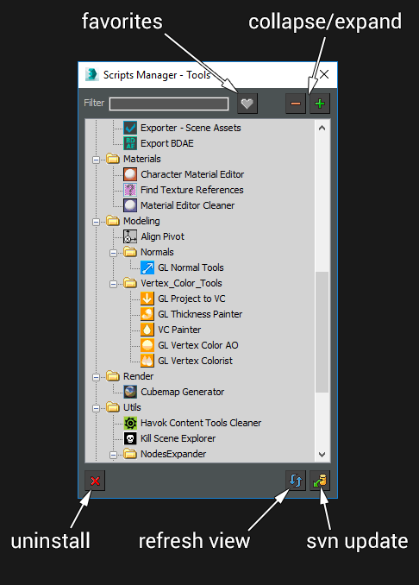The image size is (419, 585).
Task: Open the Cubemap Generator script icon
Action: tap(130, 392)
